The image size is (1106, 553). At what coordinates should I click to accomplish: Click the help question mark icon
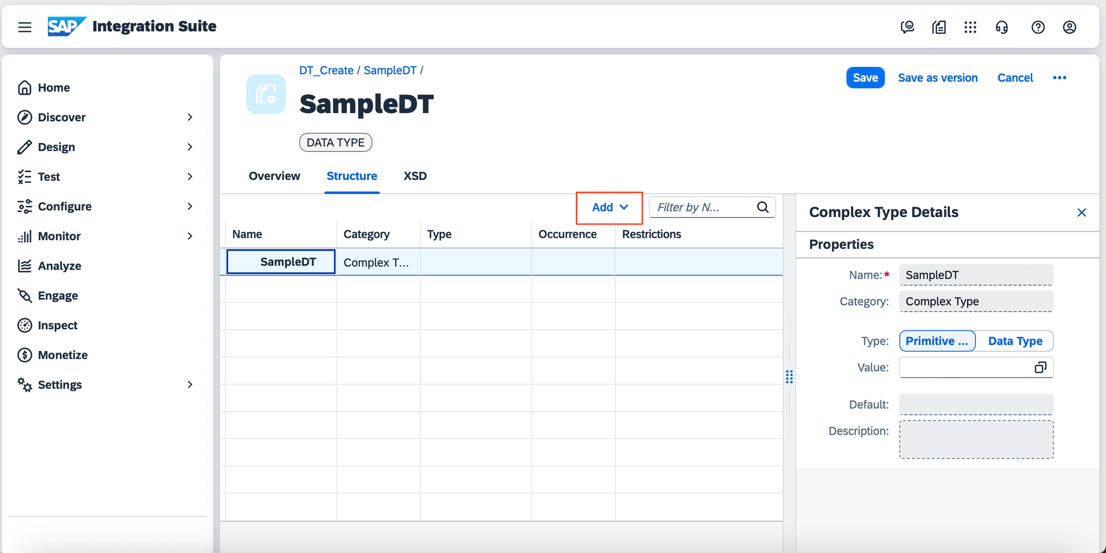1038,27
